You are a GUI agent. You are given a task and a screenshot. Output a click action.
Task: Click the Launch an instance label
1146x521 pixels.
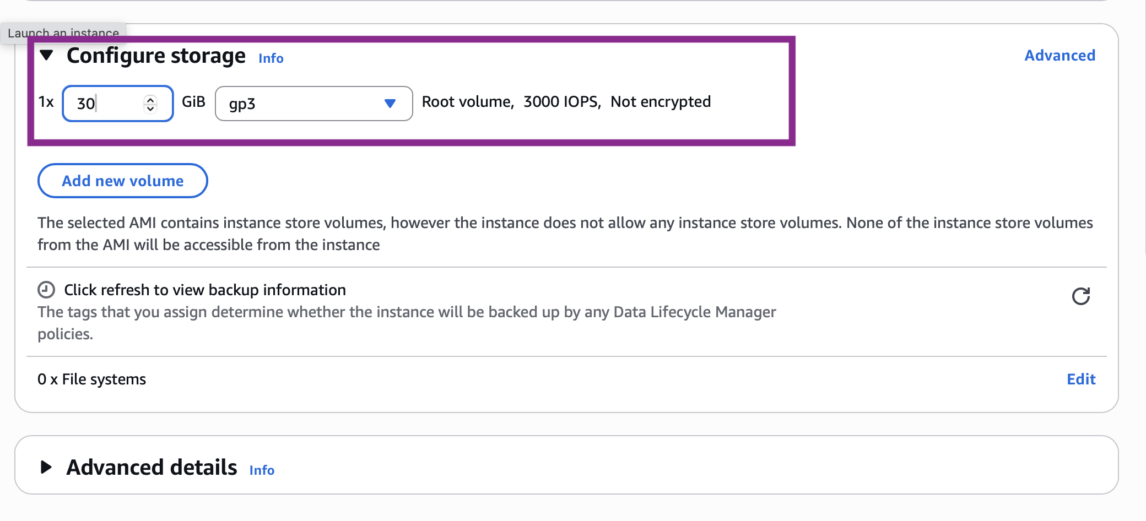63,33
